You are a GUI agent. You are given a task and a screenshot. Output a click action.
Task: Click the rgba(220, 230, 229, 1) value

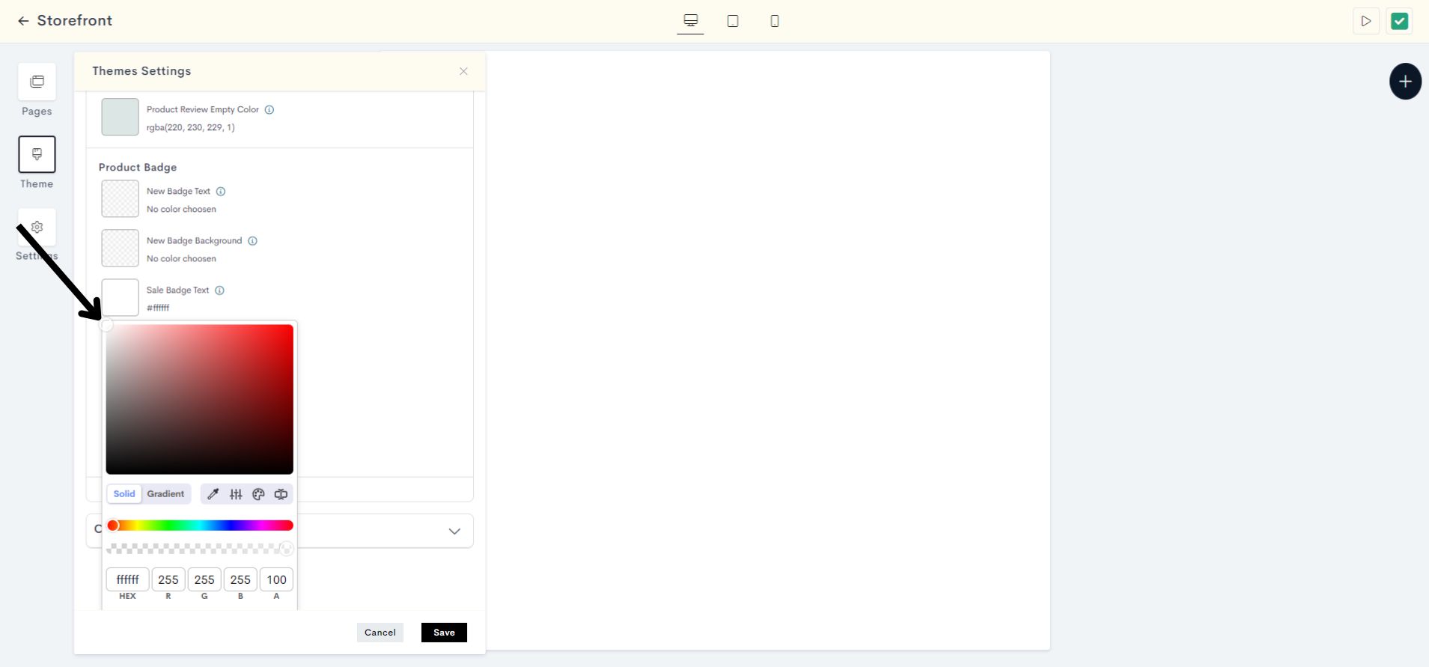190,127
